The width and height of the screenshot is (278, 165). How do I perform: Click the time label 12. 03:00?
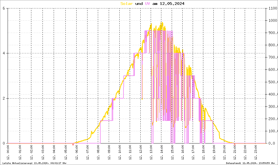43,152
